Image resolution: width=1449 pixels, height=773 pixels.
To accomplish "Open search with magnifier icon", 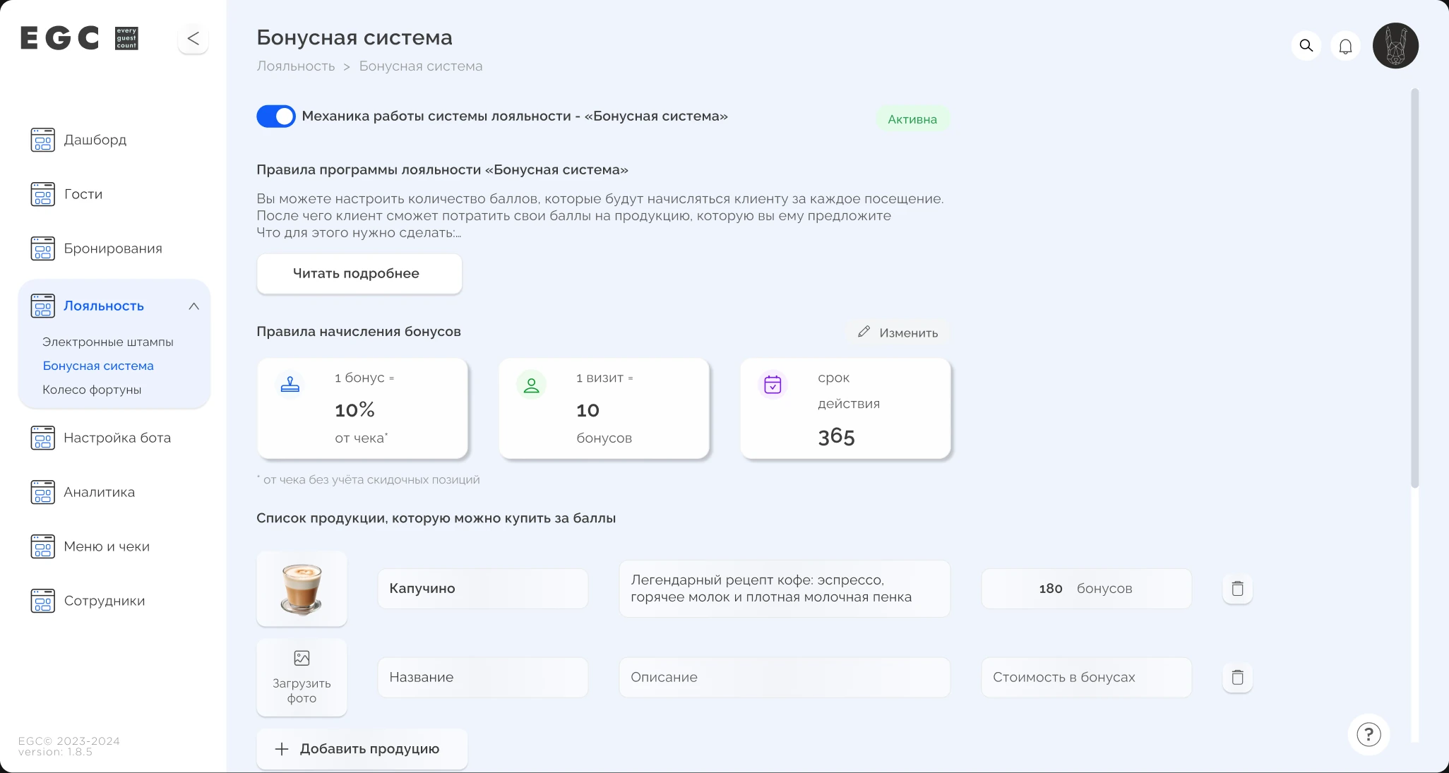I will click(1306, 46).
